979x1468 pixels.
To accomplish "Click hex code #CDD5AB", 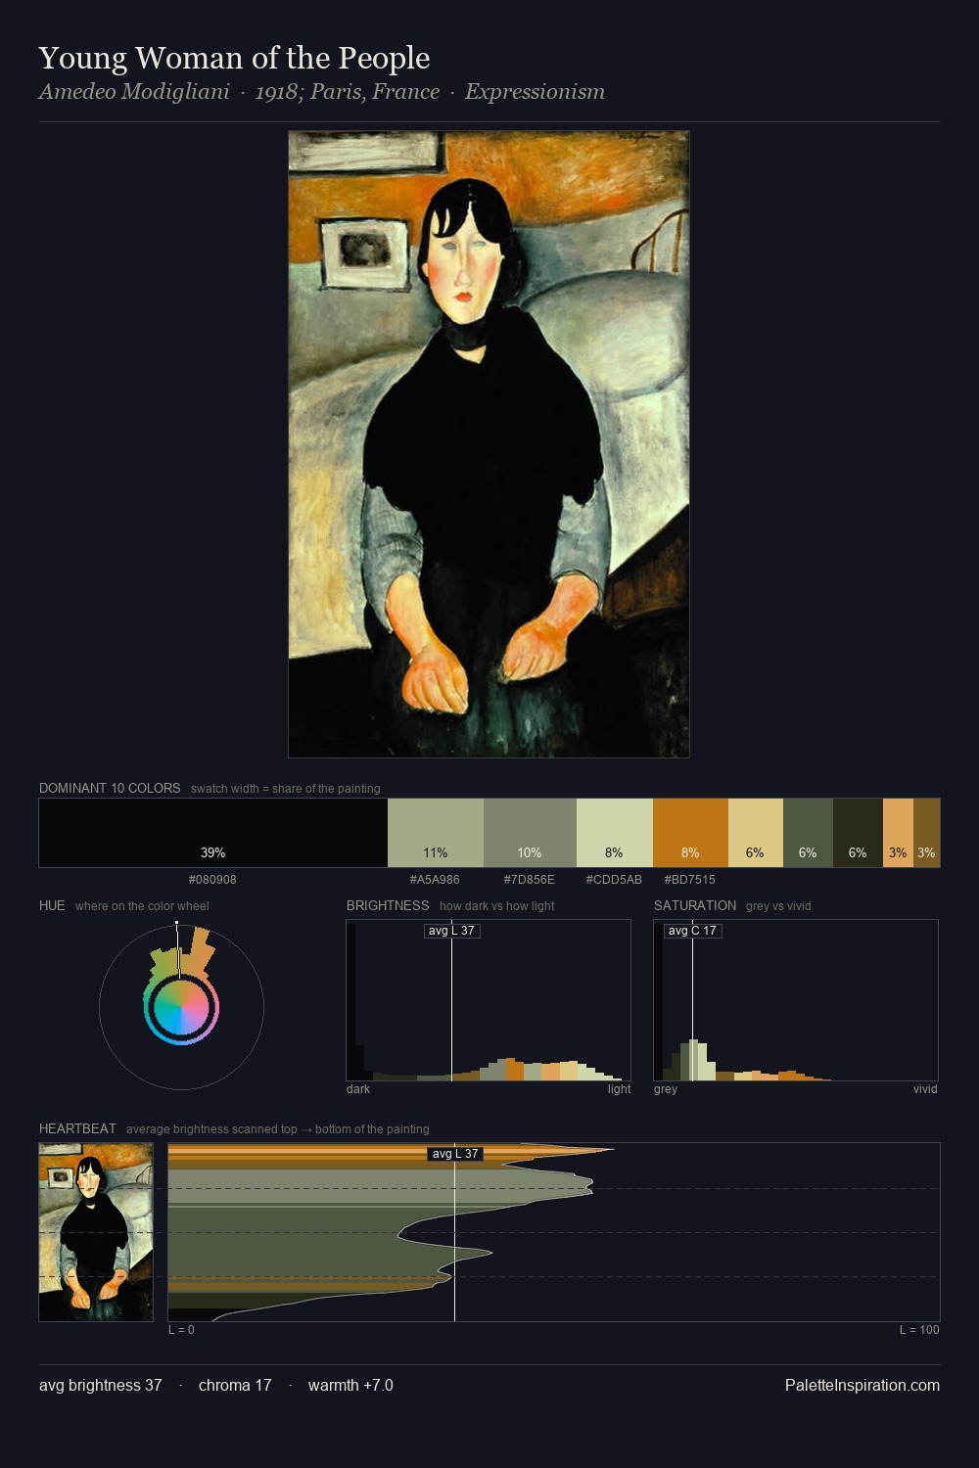I will coord(614,880).
